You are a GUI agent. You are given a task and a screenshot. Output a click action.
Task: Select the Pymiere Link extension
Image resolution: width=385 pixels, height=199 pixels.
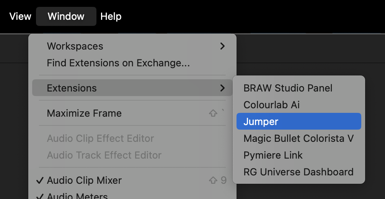click(x=273, y=155)
